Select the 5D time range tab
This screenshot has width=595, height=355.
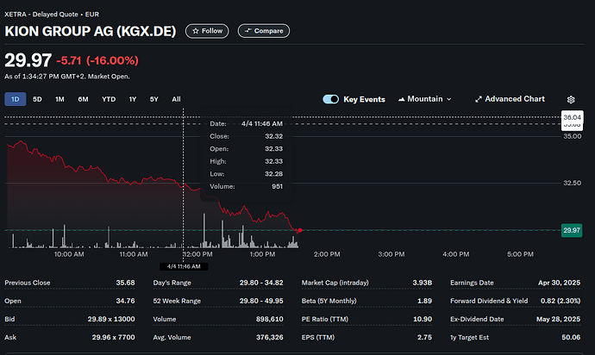37,99
